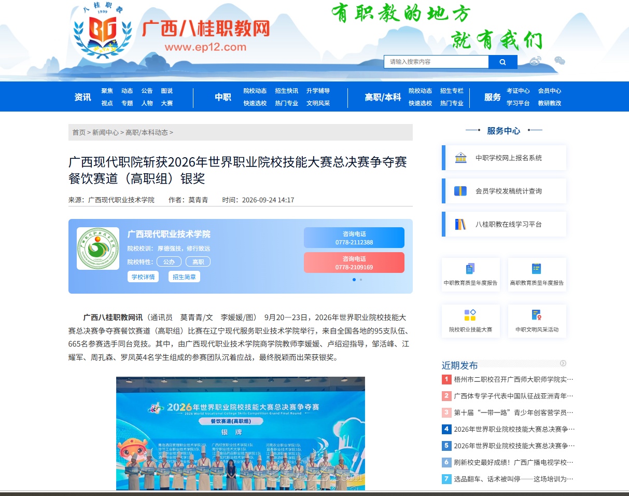
Task: Click the article photo of silver medal ceremony
Action: pyautogui.click(x=241, y=434)
